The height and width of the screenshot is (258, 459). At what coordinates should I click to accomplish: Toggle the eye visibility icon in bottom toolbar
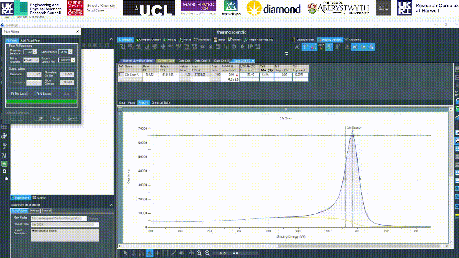click(181, 253)
